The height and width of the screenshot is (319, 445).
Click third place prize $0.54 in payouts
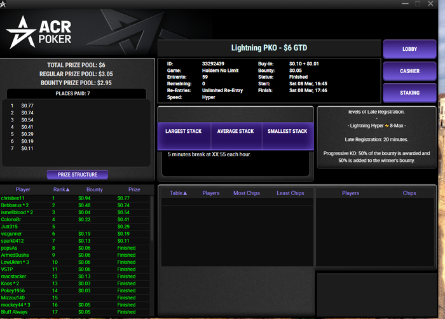27,119
